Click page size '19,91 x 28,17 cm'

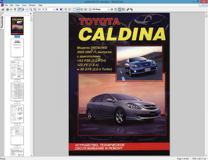(199, 158)
